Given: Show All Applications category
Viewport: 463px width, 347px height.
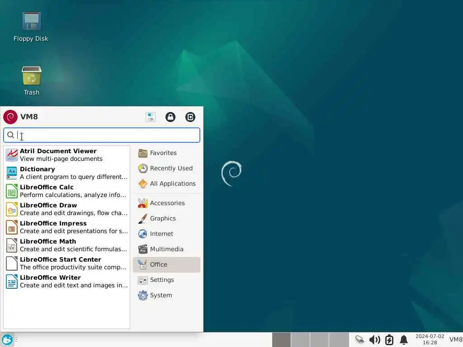Looking at the screenshot, I should pyautogui.click(x=166, y=183).
